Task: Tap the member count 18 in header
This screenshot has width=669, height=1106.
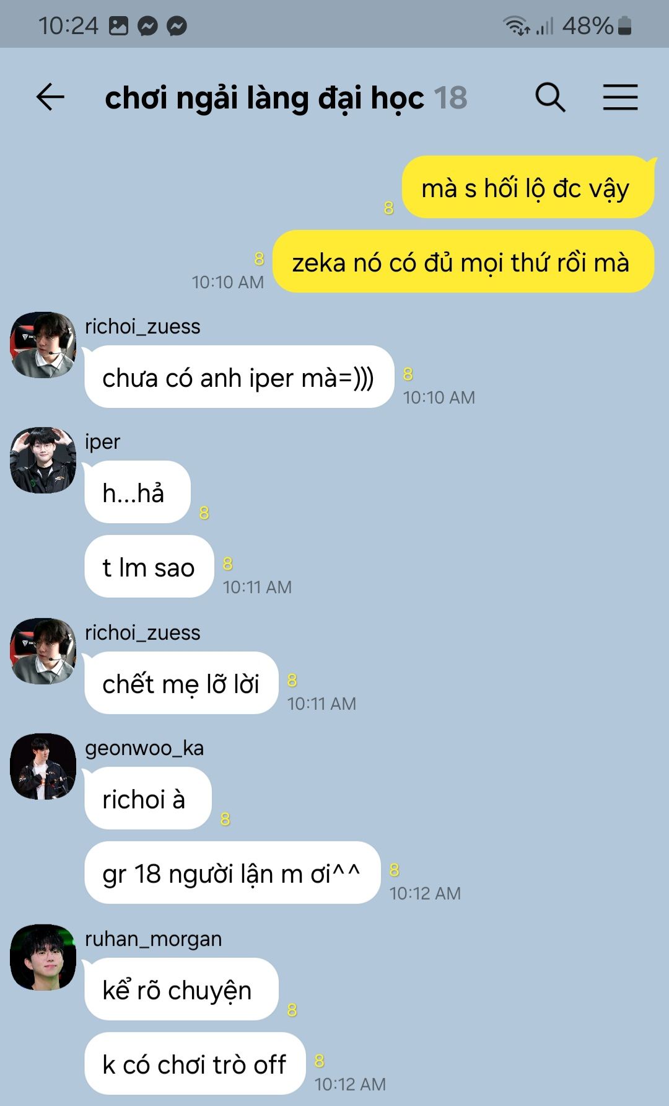Action: click(450, 98)
